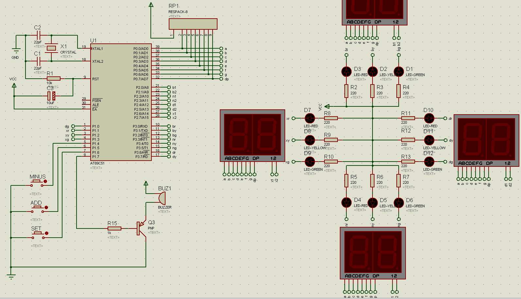Viewport: 521px width, 299px height.
Task: Click the MINUS push button switch
Action: 37,183
